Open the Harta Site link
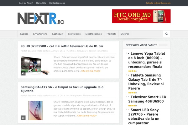This screenshot has height=125, width=188. click(x=41, y=3)
